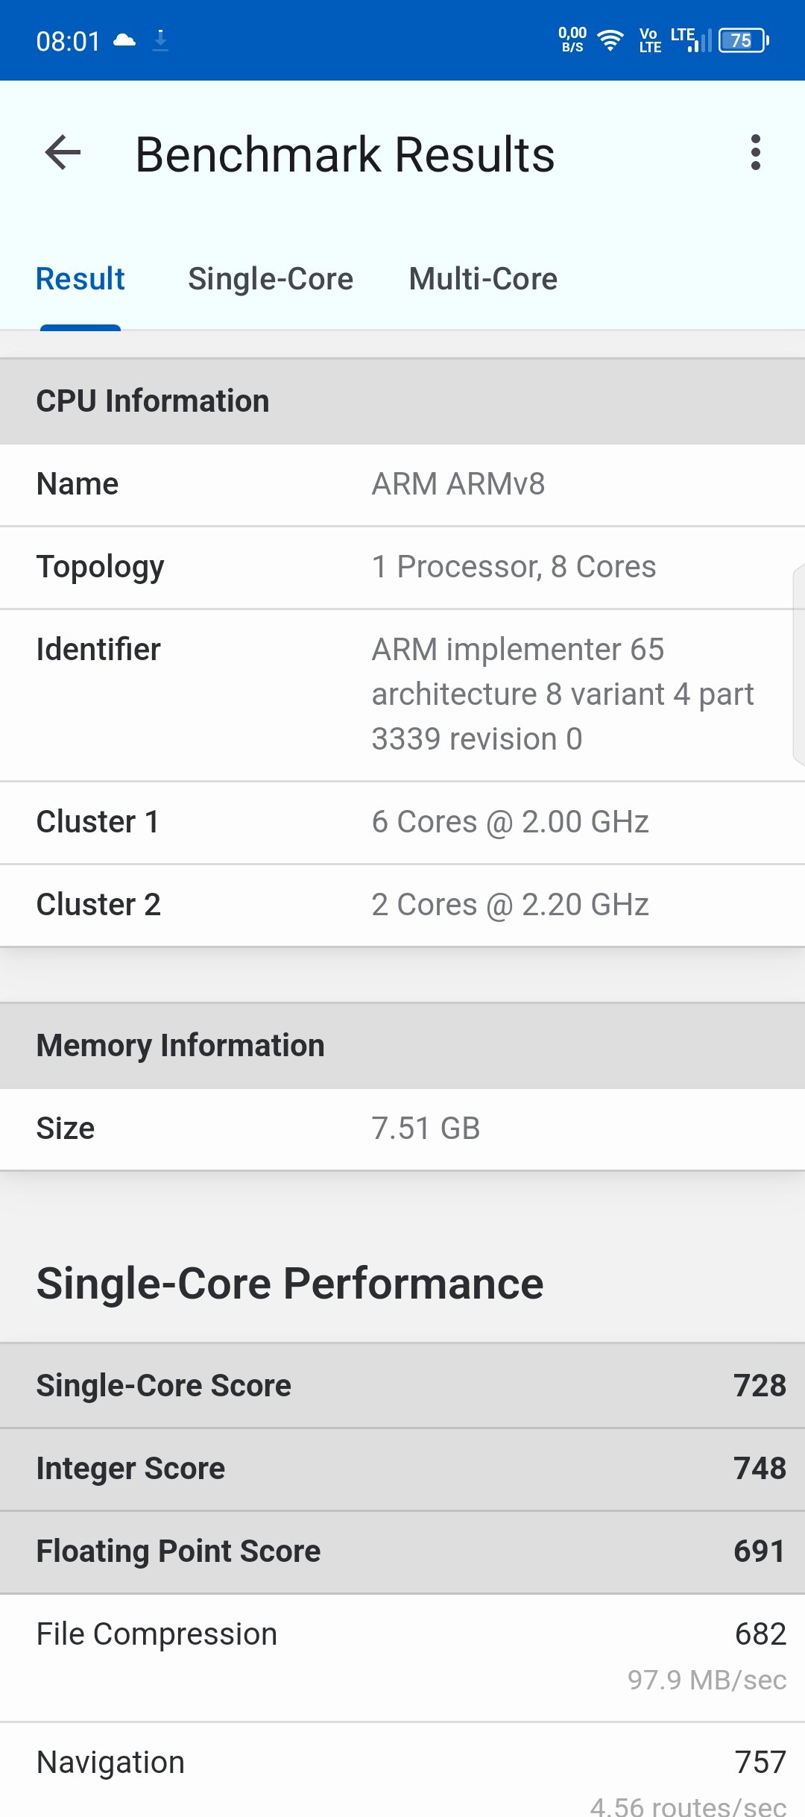Tap the Memory Size row
Screen dimensions: 805x1817
coord(402,1129)
